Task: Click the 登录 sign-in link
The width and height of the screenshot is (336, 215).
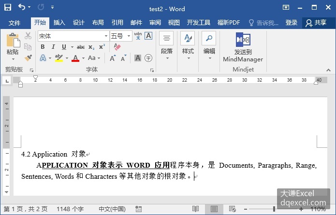Action: click(291, 23)
